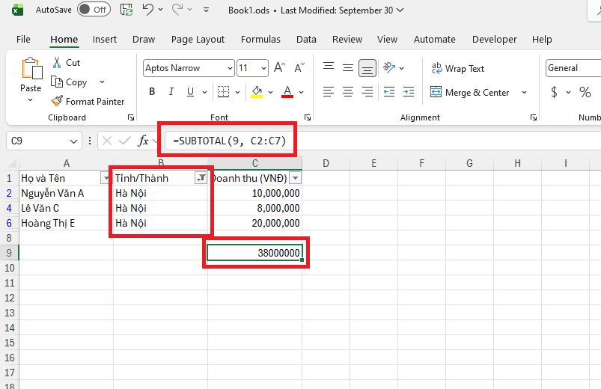Switch to the Data tab
This screenshot has width=601, height=389.
[306, 39]
